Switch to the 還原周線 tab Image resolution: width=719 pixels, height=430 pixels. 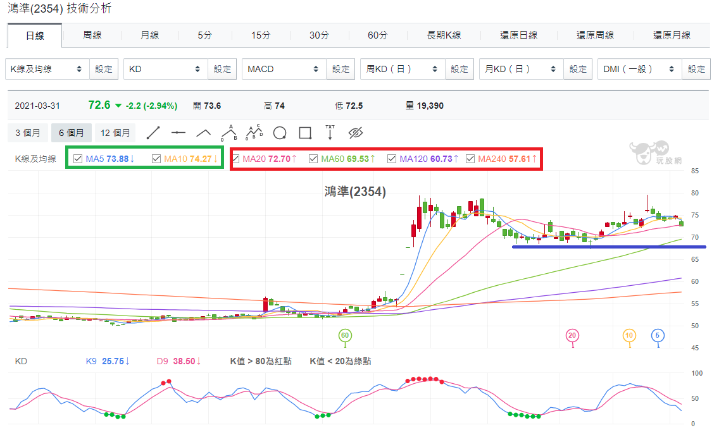pyautogui.click(x=595, y=35)
